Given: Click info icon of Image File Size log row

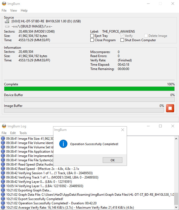Looking at the screenshot, I should 3,138.
